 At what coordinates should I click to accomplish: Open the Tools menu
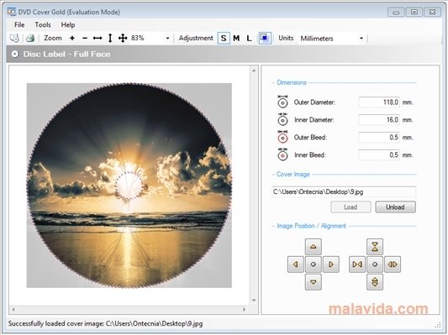43,25
